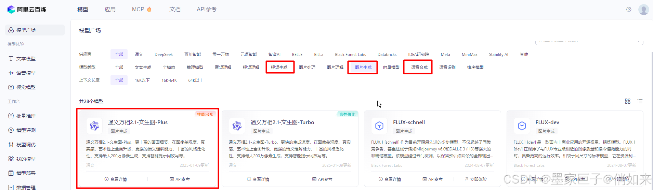
Task: Select model type 图片生成
Action: [x=363, y=68]
